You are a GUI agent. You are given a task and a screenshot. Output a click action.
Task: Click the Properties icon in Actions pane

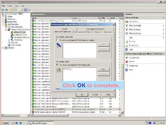[127, 66]
